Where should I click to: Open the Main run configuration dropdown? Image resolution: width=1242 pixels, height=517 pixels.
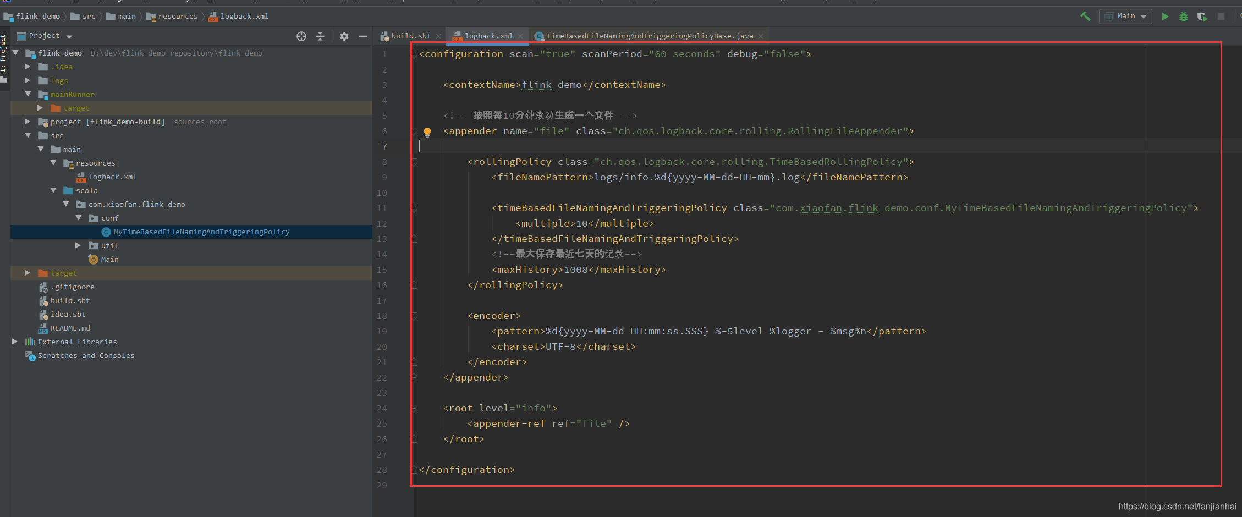click(1125, 16)
